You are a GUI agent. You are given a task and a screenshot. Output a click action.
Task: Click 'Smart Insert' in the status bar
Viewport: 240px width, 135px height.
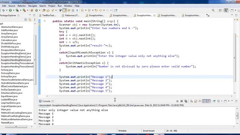point(148,131)
